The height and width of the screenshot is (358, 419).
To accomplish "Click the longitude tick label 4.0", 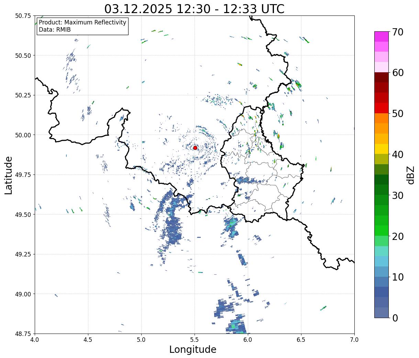I will (x=35, y=340).
